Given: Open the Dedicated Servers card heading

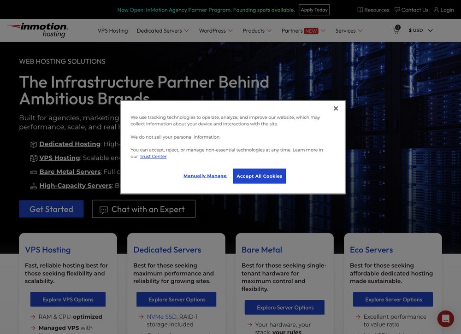Looking at the screenshot, I should point(167,250).
